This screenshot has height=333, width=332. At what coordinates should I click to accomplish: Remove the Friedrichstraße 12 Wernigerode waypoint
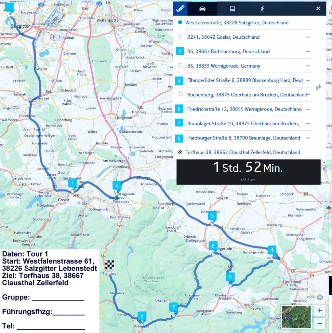[308, 109]
